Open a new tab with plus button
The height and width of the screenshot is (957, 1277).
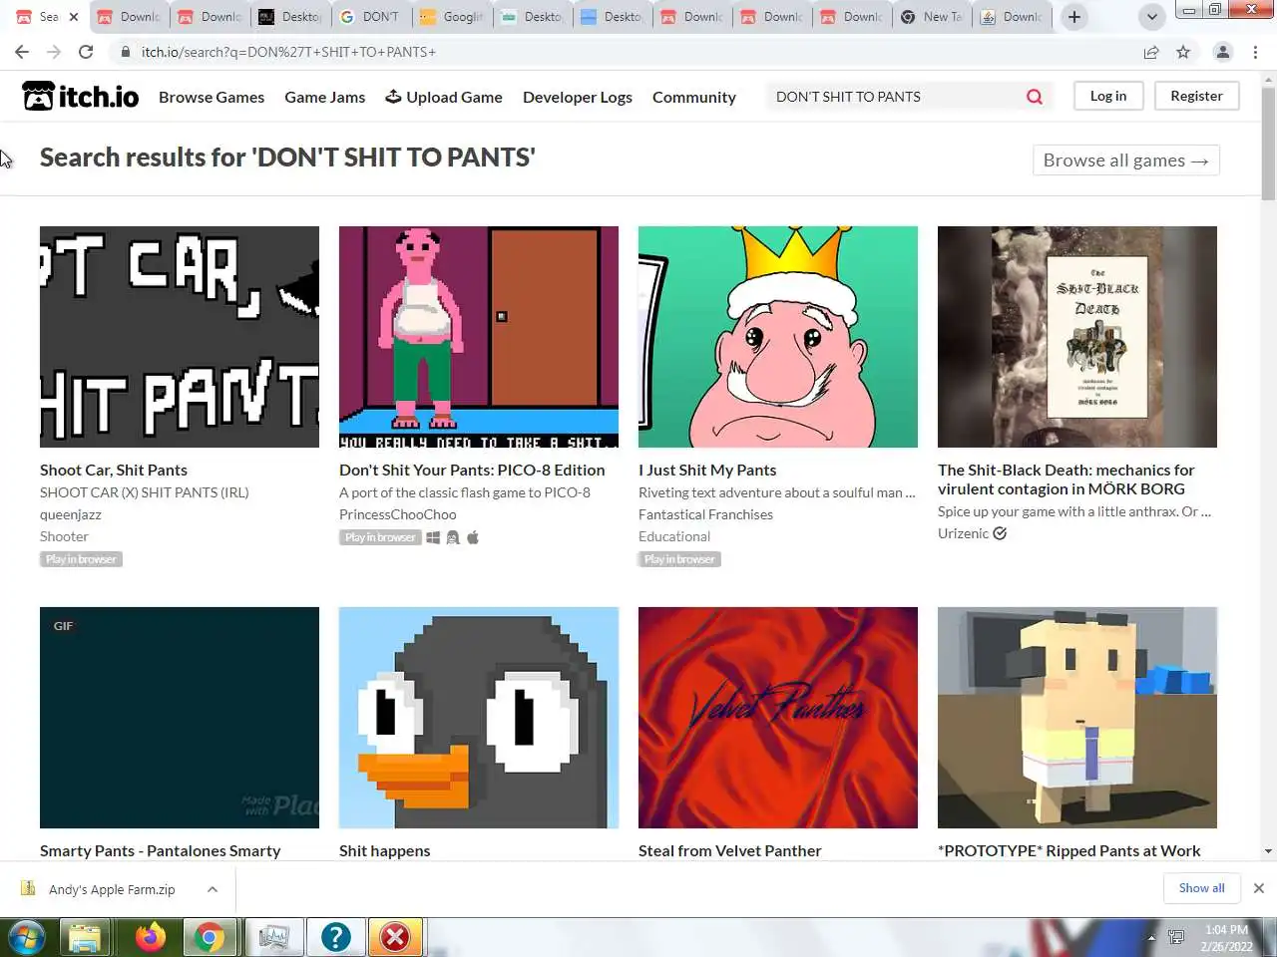tap(1074, 17)
